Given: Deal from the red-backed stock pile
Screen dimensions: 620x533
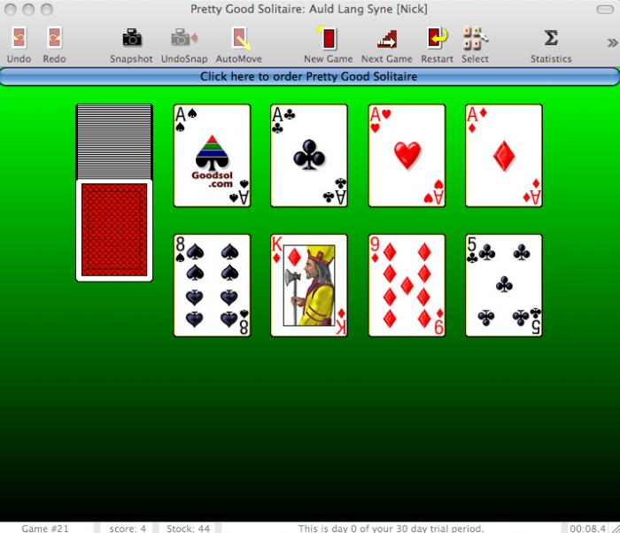Looking at the screenshot, I should coord(114,230).
